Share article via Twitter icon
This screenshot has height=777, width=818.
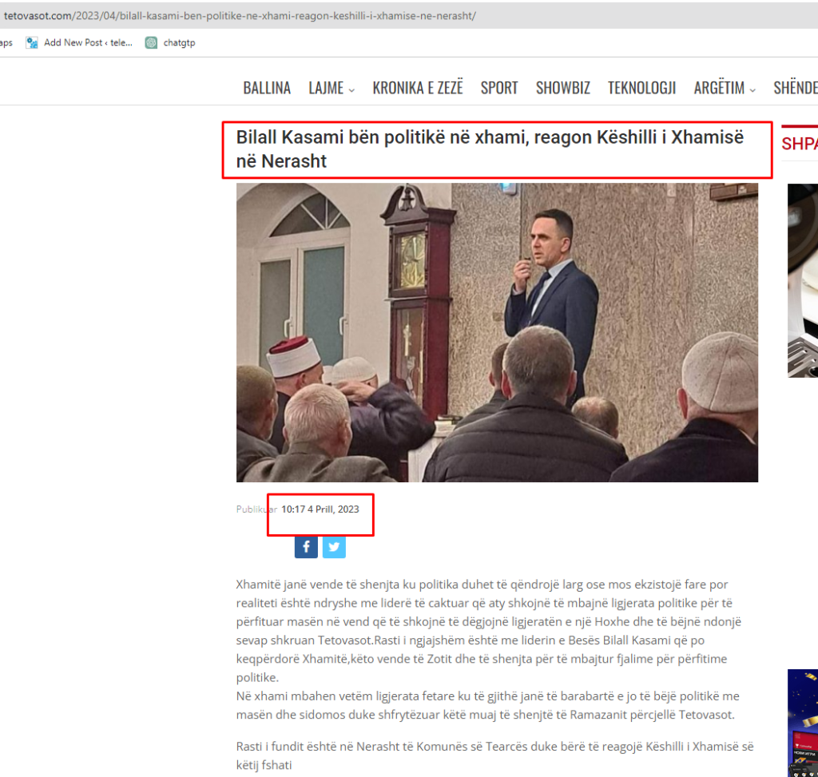pos(334,546)
